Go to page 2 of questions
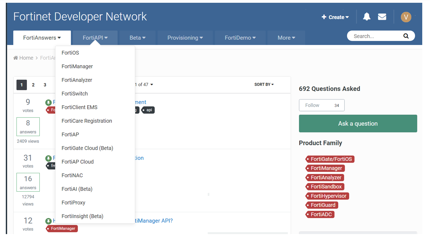The width and height of the screenshot is (430, 241). (x=33, y=85)
